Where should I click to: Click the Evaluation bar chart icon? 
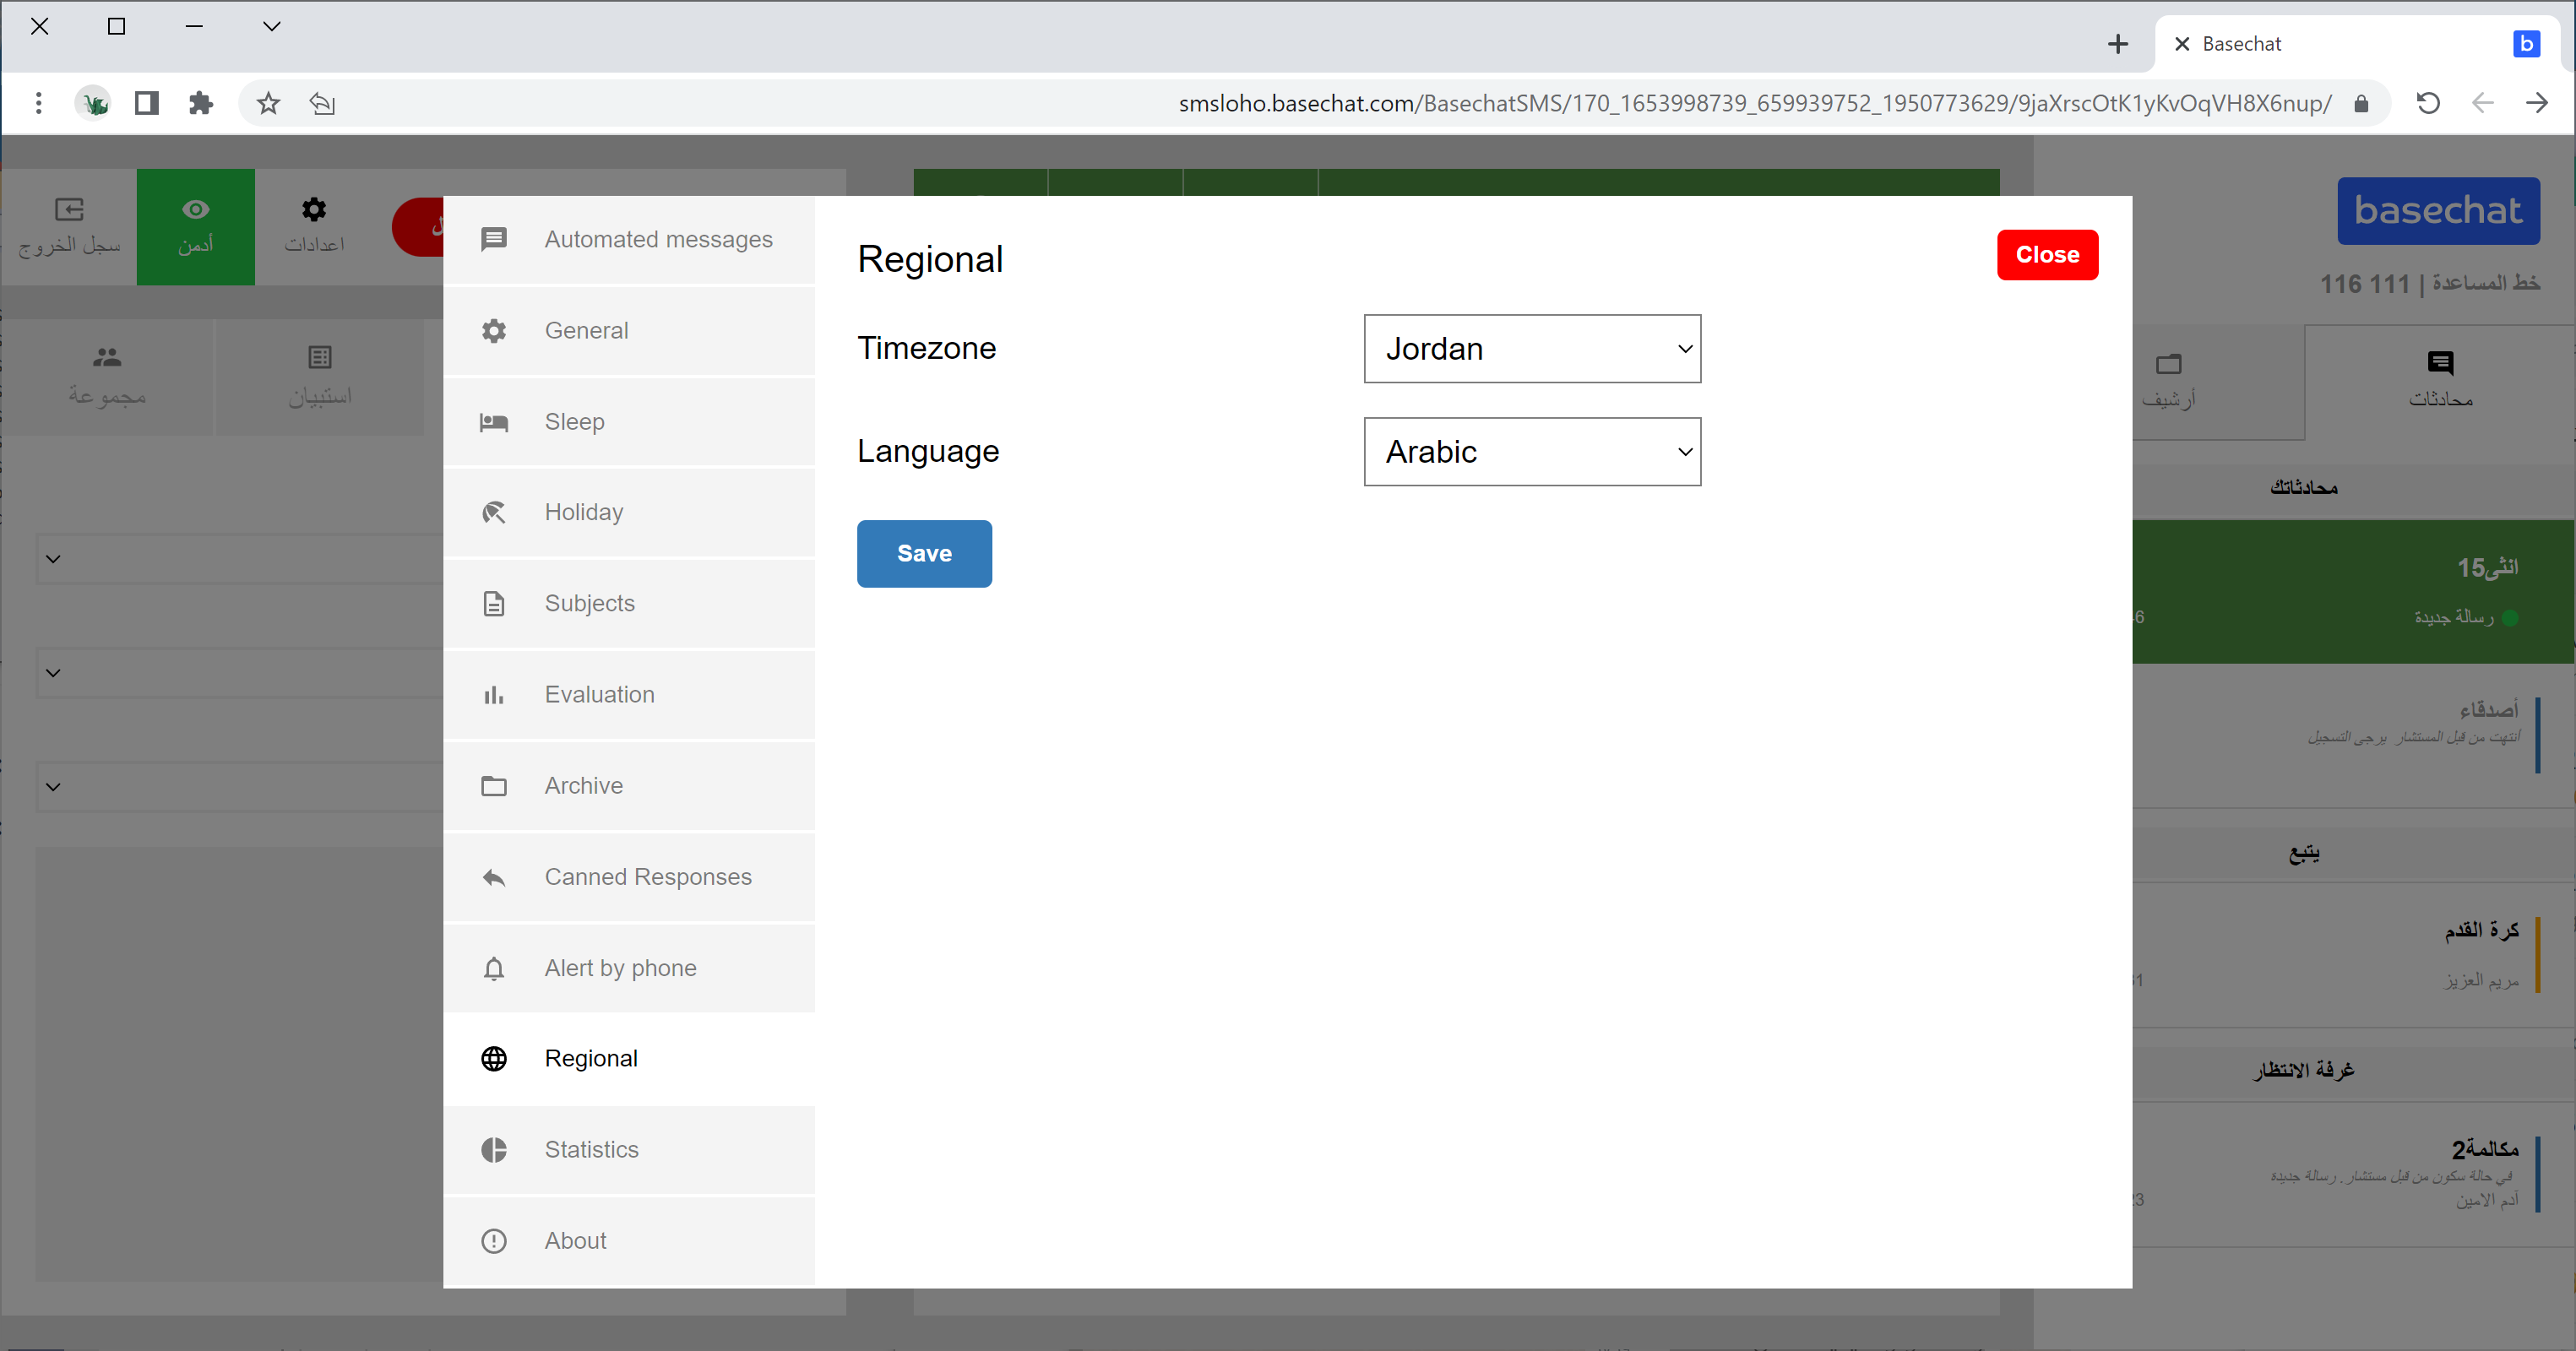coord(494,695)
